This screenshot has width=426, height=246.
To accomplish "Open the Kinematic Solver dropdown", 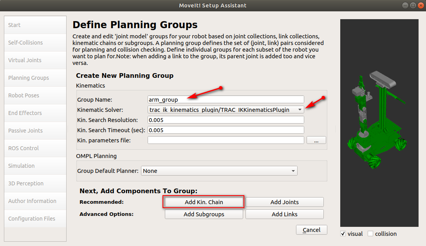I will (226, 110).
